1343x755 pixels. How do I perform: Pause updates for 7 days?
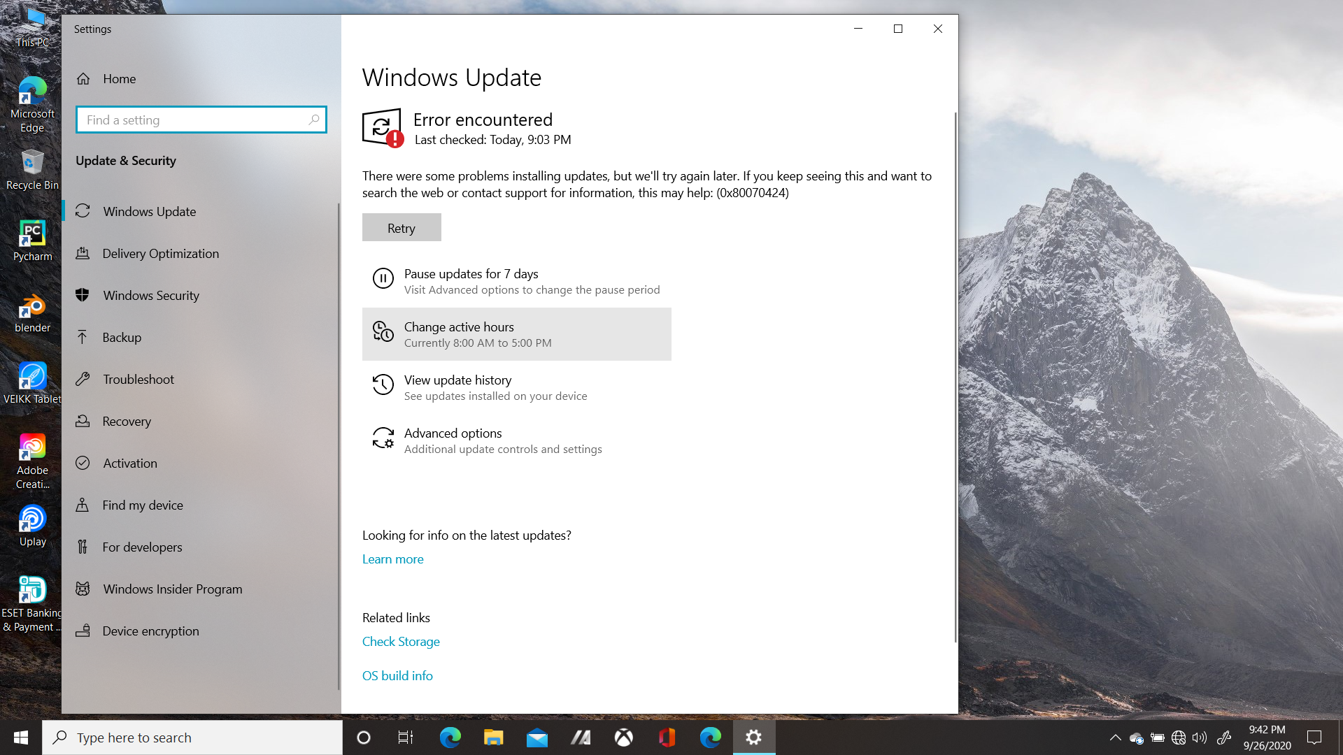[516, 281]
